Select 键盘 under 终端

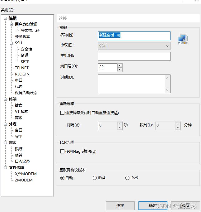tap(18, 105)
